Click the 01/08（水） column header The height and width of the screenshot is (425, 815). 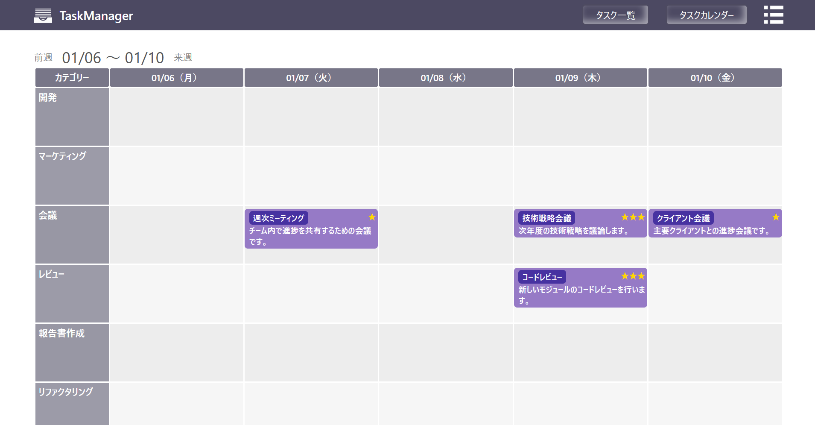445,78
